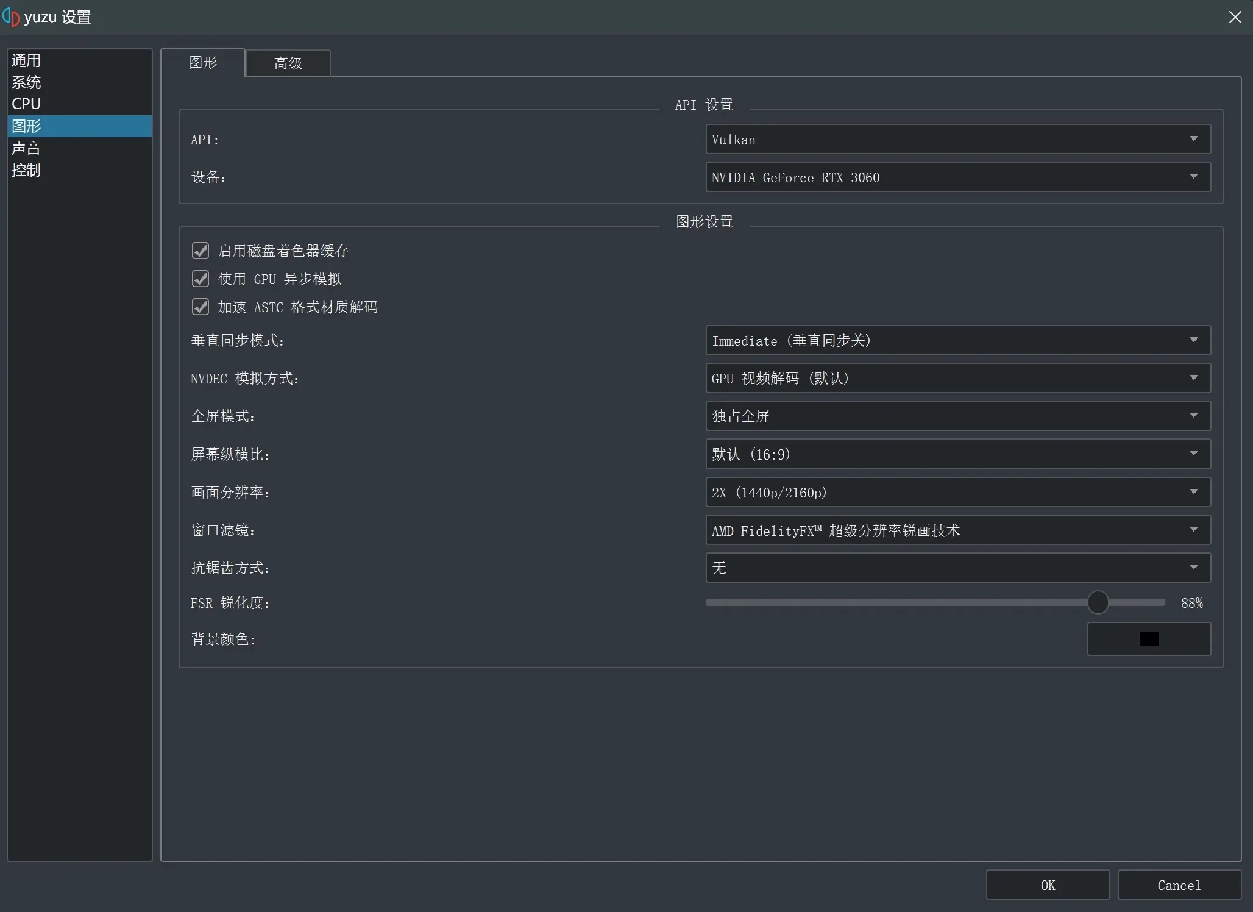Toggle 加速 ASTC 格式材质解码 checkbox

click(x=201, y=307)
